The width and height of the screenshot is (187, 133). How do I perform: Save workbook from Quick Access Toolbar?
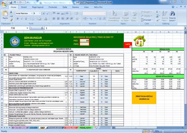[11, 2]
